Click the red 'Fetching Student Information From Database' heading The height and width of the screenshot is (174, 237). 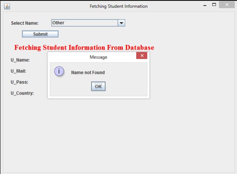(84, 48)
